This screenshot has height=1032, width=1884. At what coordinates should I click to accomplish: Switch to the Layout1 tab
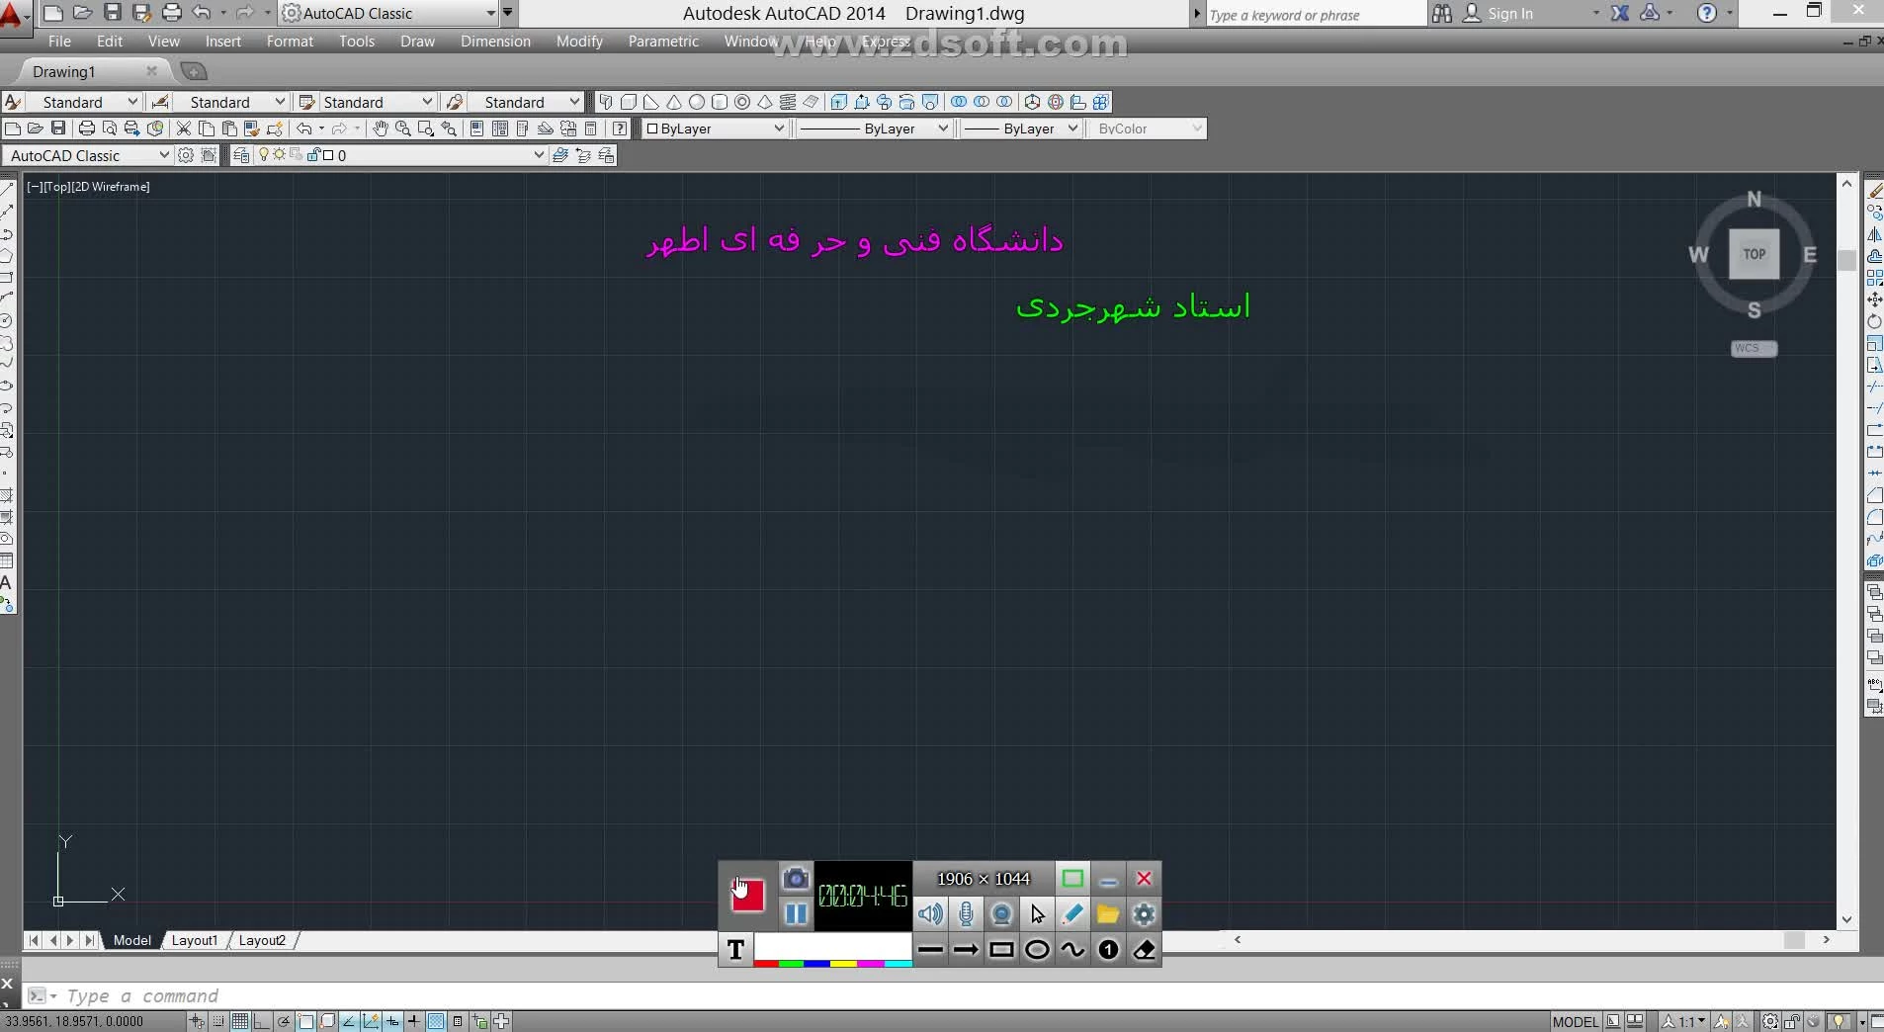coord(195,940)
